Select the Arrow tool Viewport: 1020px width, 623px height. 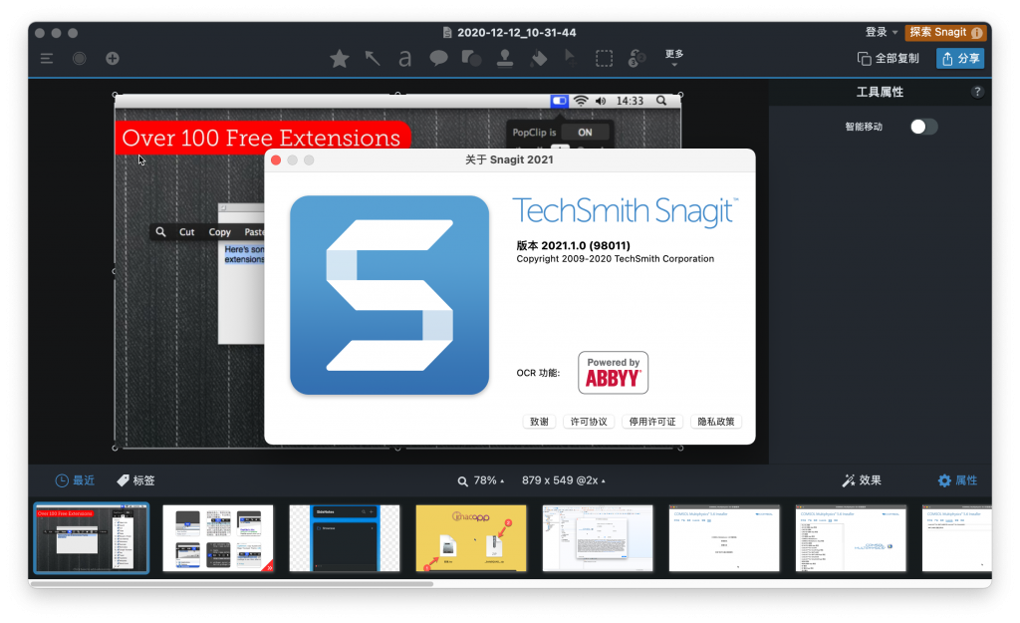click(373, 59)
